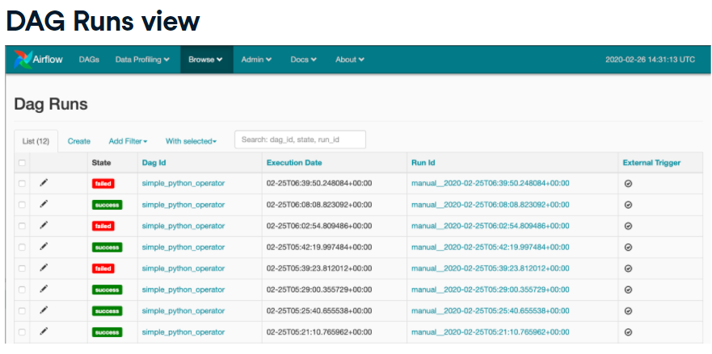Viewport: 712px width, 354px height.
Task: Expand the Add Filter dropdown
Action: point(128,141)
